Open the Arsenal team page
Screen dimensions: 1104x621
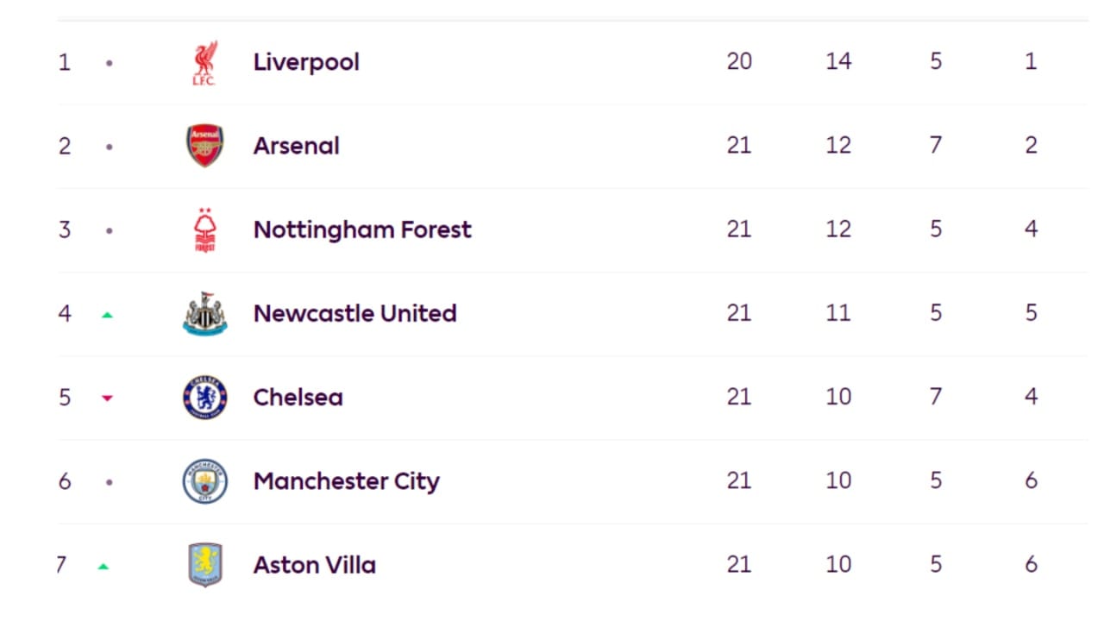(296, 146)
